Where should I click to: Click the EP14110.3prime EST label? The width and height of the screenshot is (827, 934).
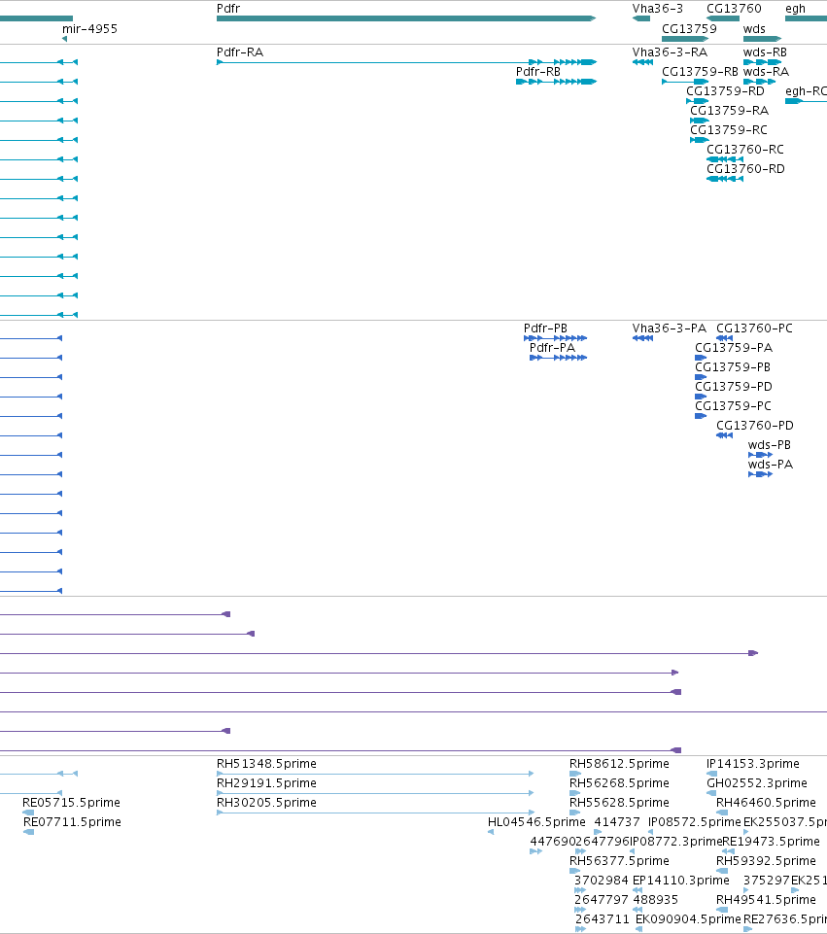point(680,881)
